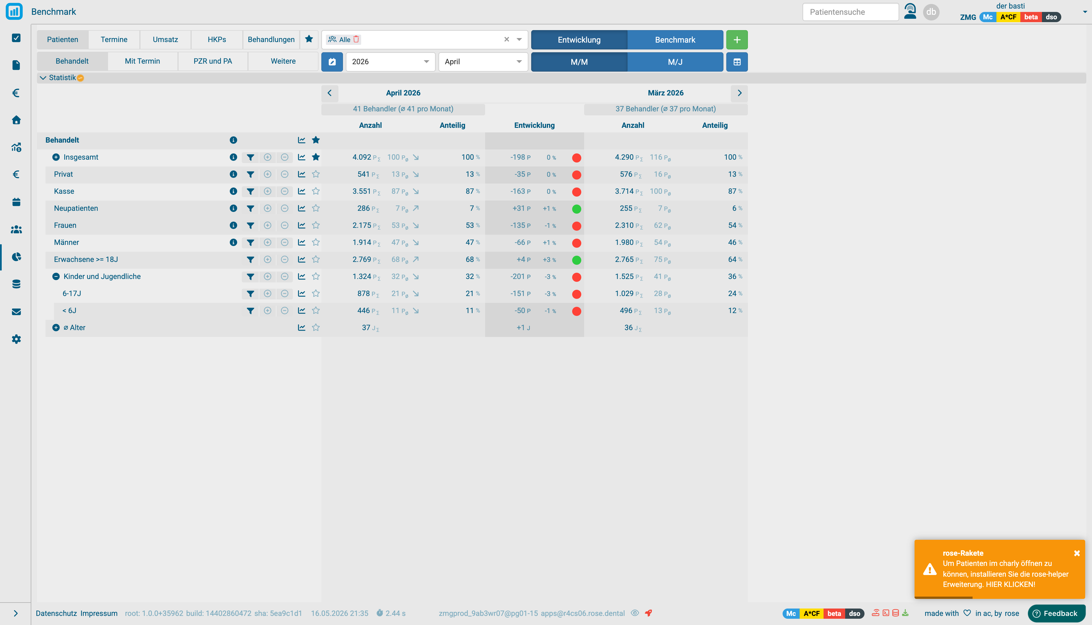Collapse the Kinder und Jugendliche row
1092x625 pixels.
point(56,276)
